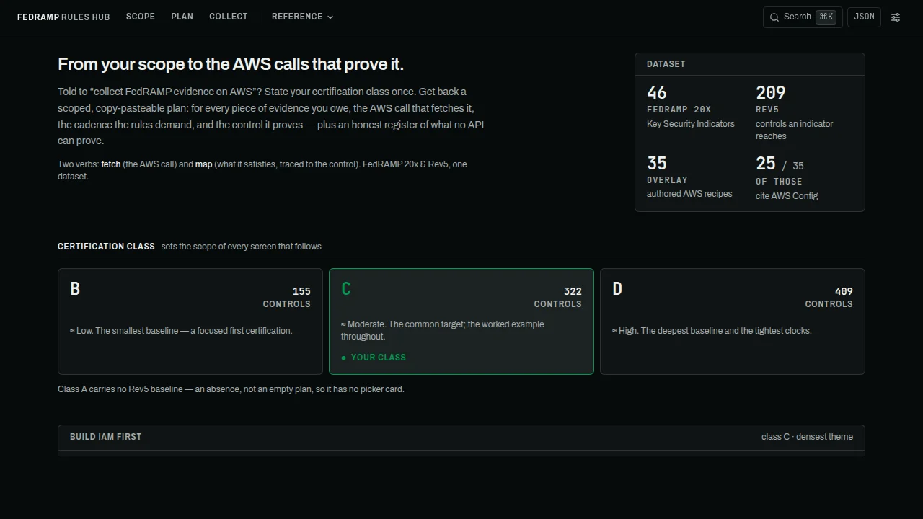Open the Collect nav item
Screen dimensions: 923x519
[229, 17]
